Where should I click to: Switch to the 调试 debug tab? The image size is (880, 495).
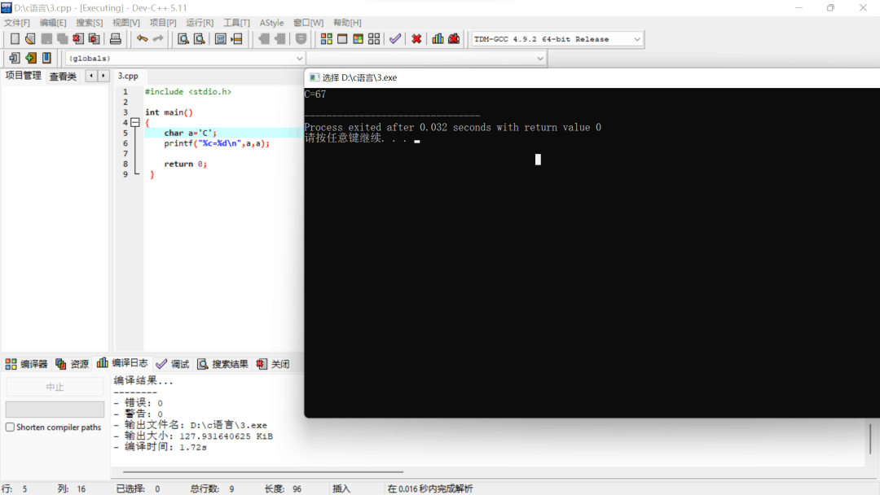[x=173, y=364]
